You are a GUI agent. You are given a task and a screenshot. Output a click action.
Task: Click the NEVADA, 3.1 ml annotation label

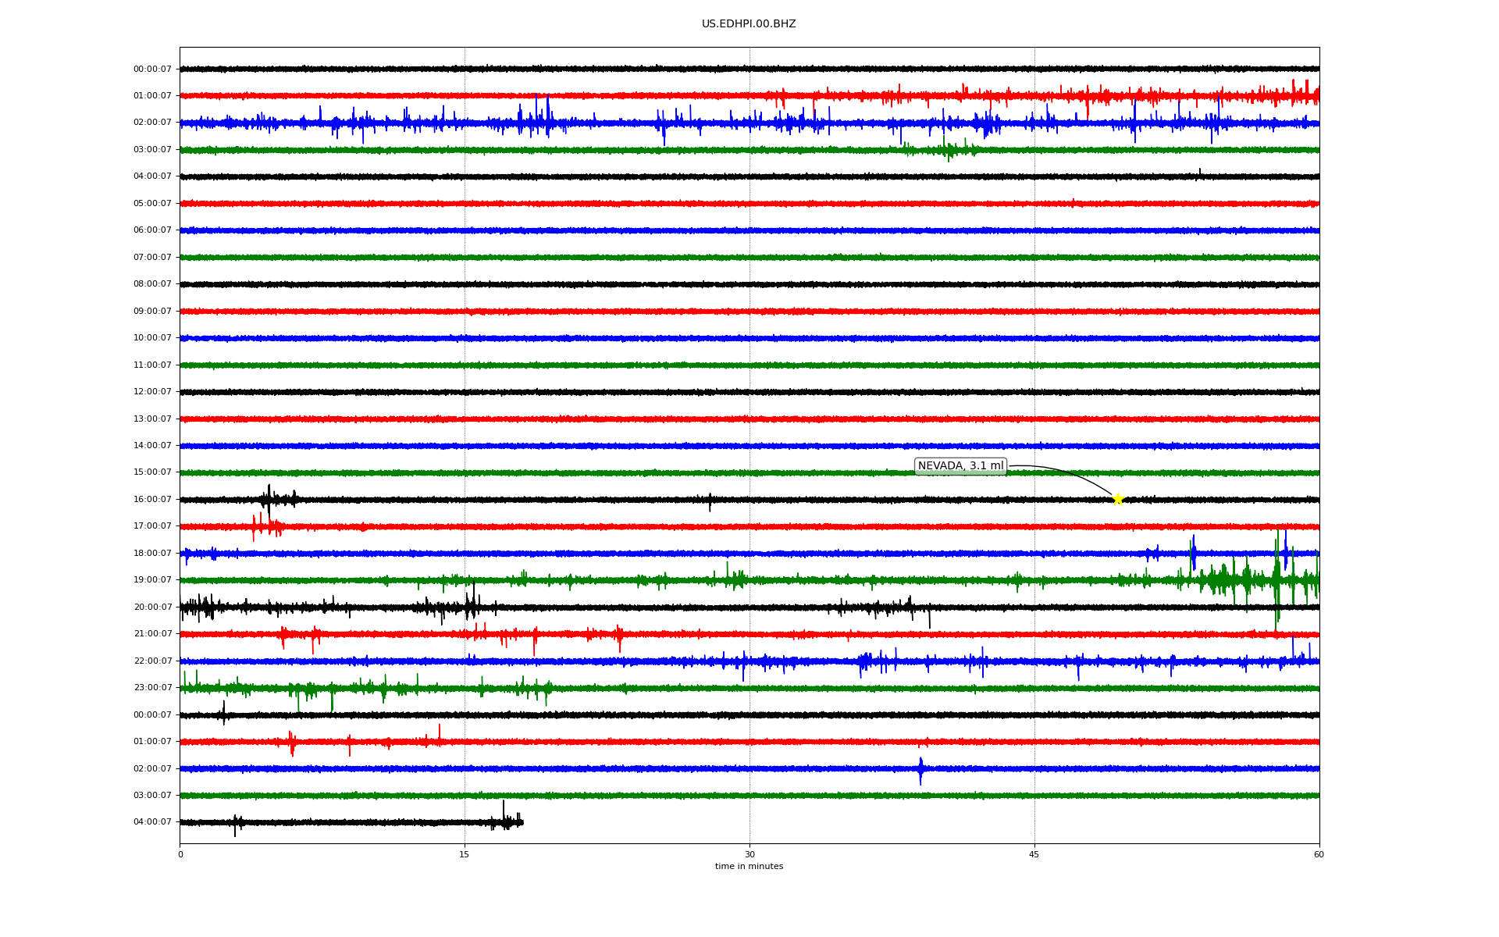(x=960, y=466)
